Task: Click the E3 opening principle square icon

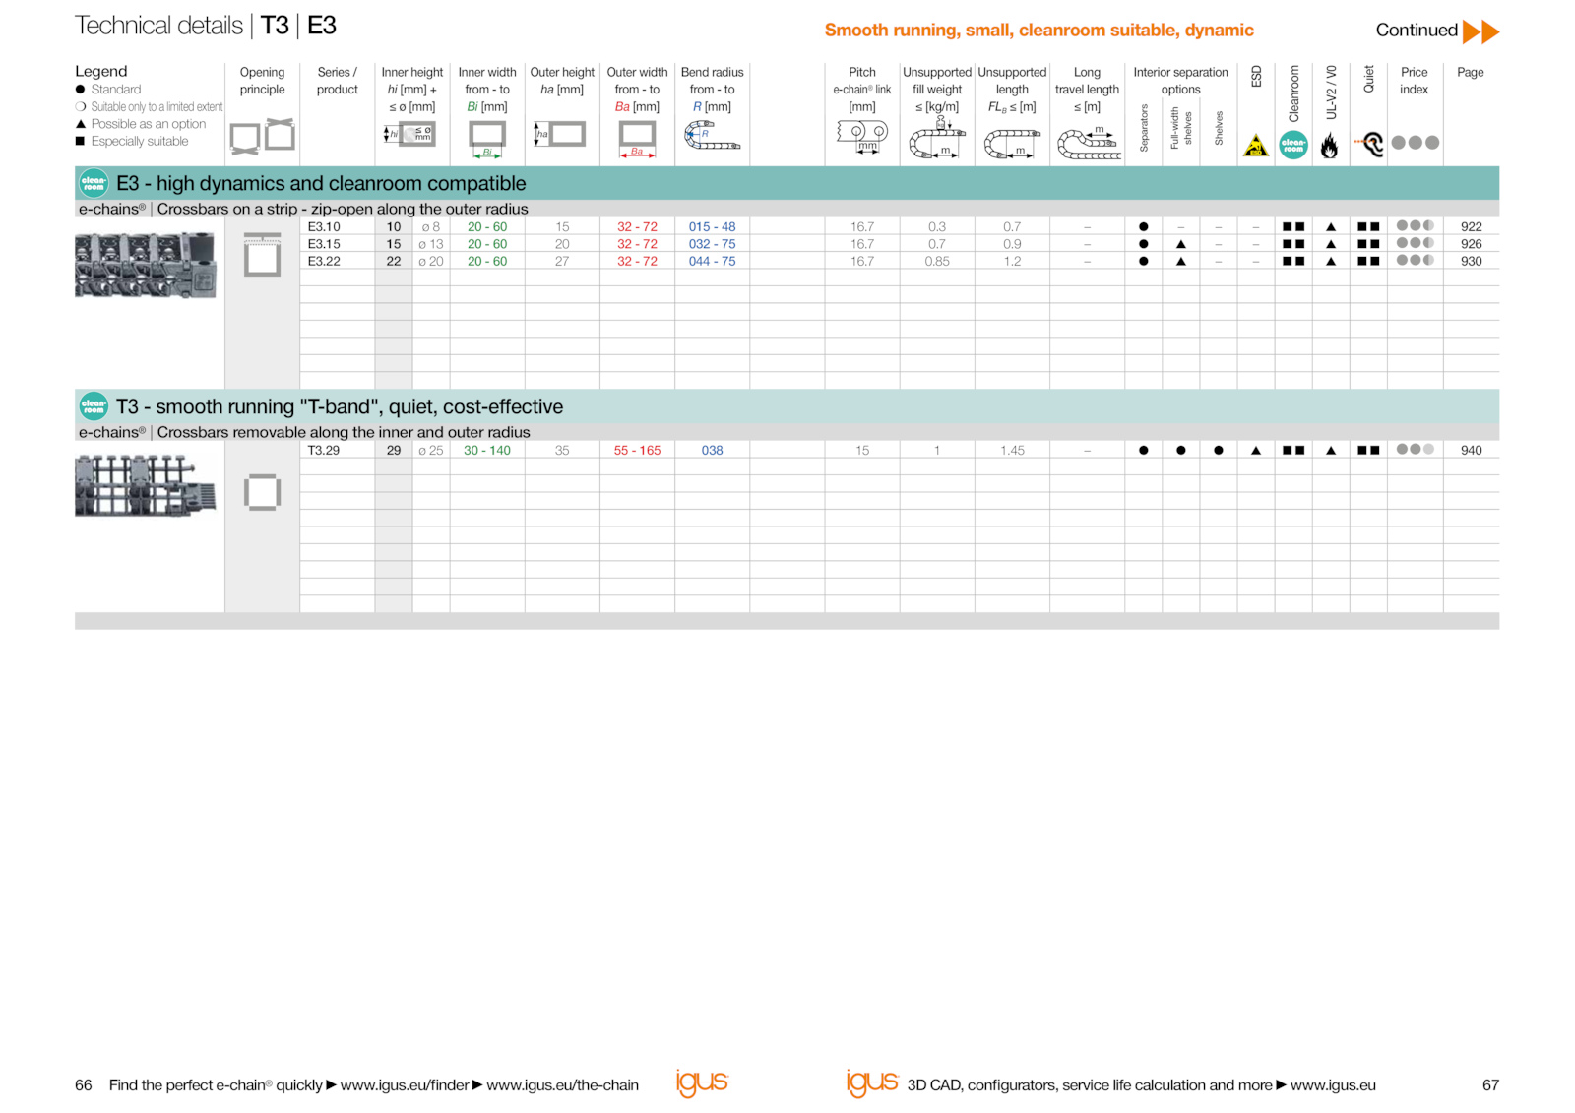Action: click(262, 255)
